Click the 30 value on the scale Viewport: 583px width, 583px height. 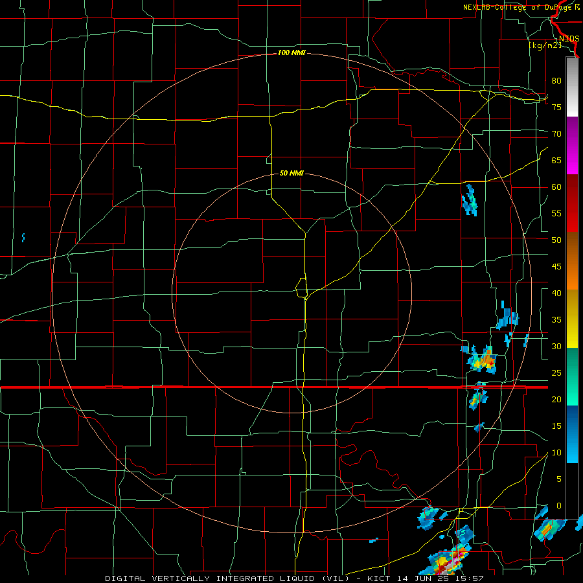[556, 347]
